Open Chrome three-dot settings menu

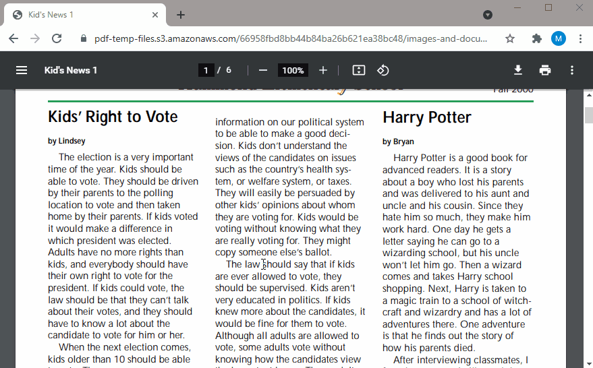[x=580, y=38]
